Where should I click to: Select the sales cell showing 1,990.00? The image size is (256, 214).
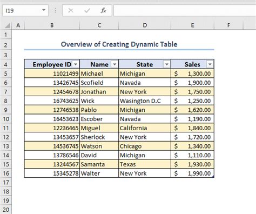(192, 173)
